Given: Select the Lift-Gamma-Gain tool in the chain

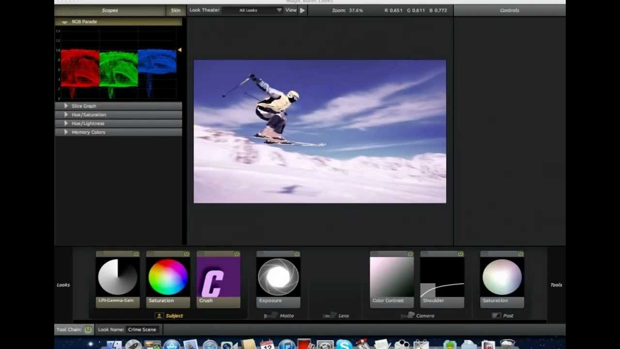Looking at the screenshot, I should [118, 280].
